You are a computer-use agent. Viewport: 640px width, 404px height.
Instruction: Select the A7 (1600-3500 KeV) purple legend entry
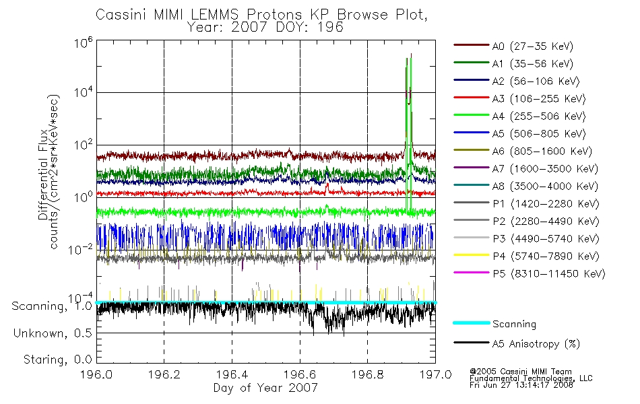(x=526, y=168)
